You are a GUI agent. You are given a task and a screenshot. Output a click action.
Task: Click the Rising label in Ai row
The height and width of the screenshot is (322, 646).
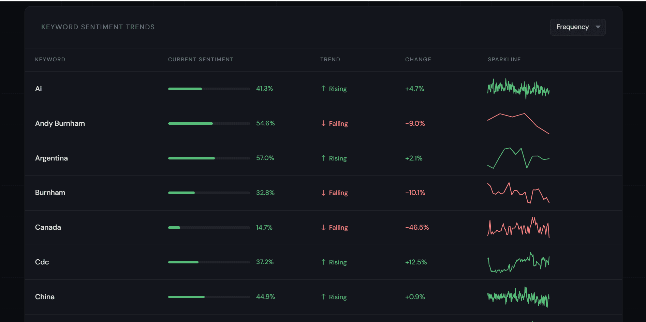point(338,89)
